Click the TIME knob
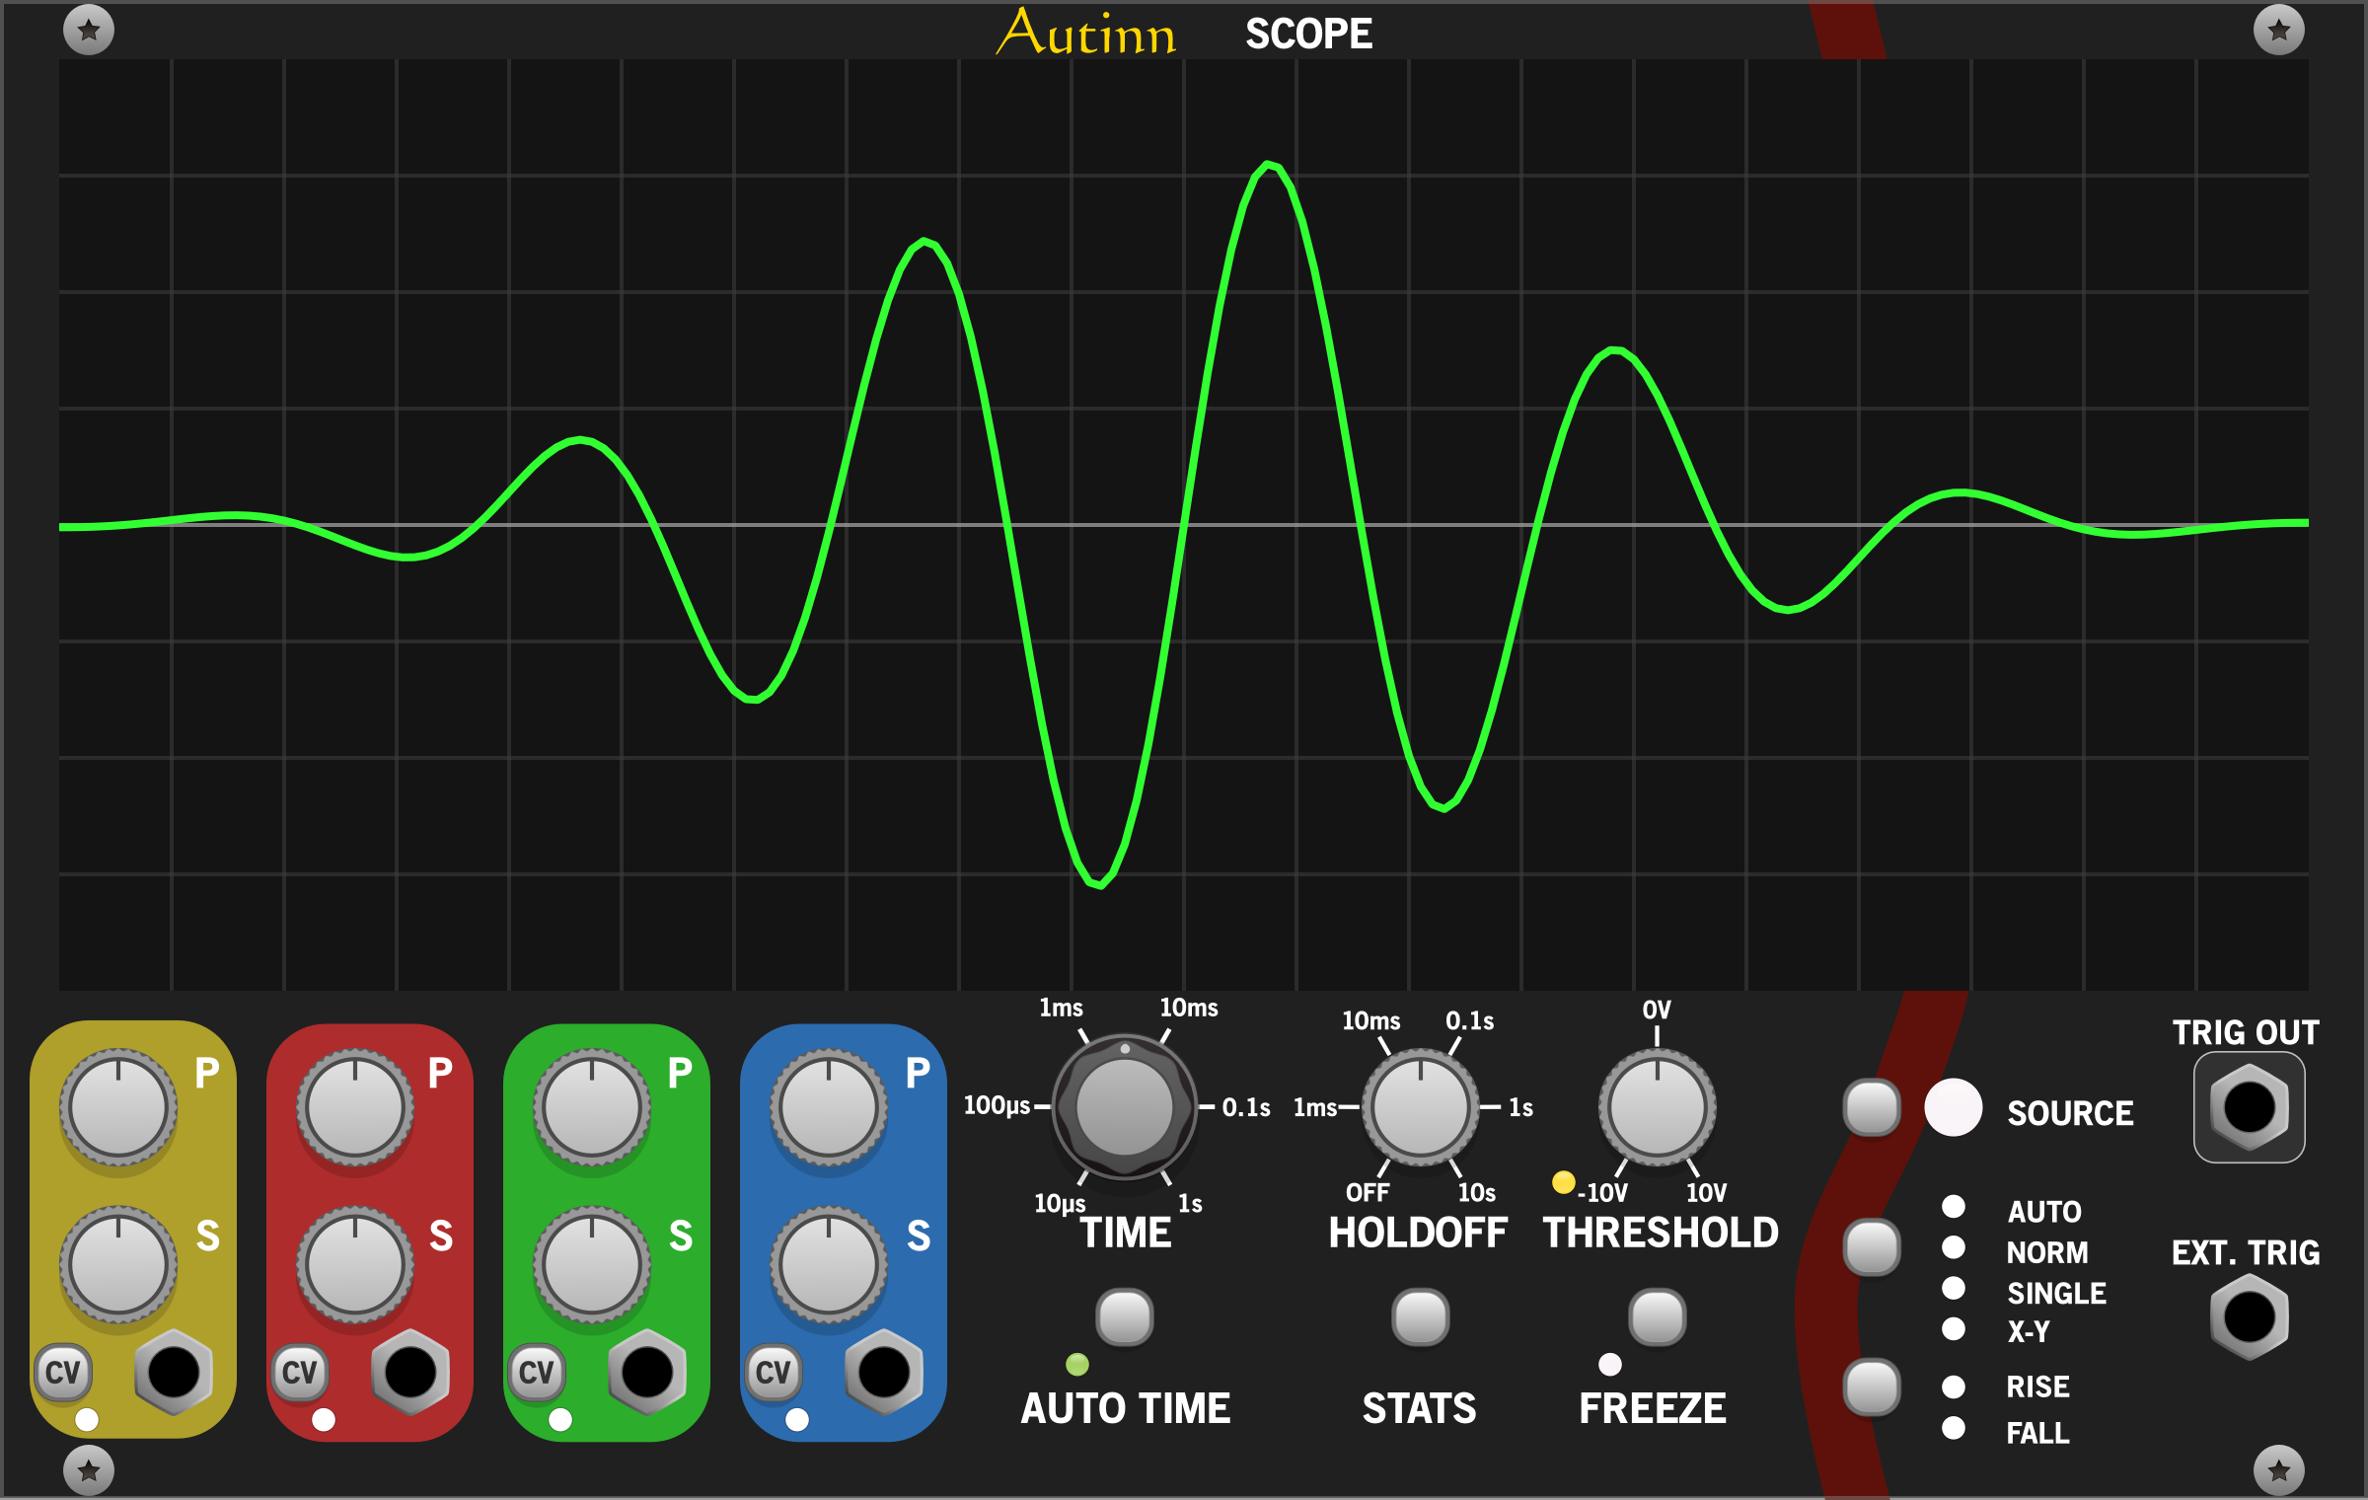 coord(1125,1106)
